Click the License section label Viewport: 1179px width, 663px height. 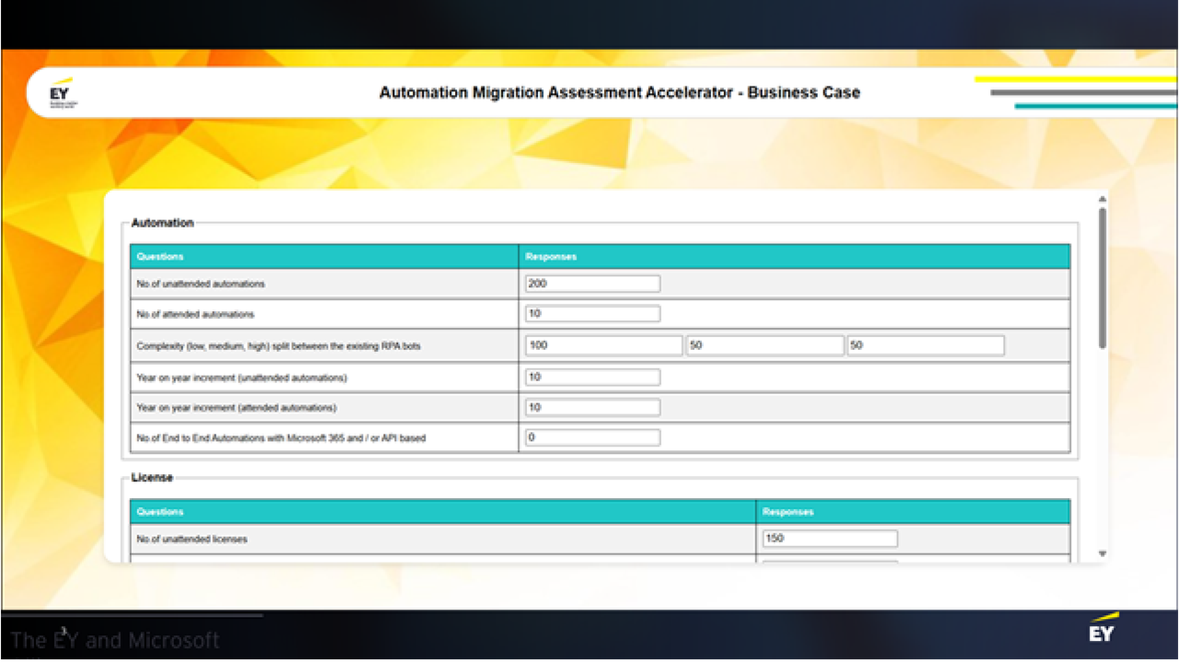[152, 478]
